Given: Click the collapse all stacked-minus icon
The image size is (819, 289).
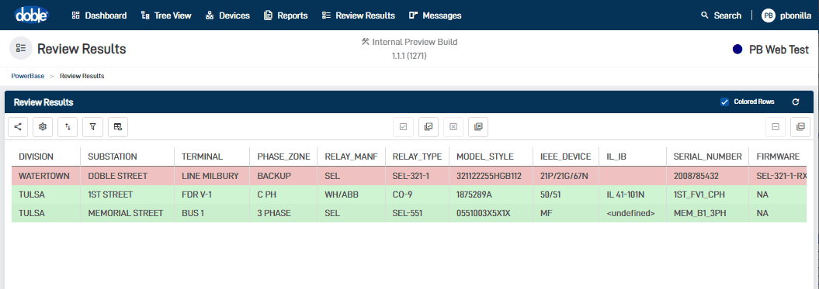Looking at the screenshot, I should 800,127.
